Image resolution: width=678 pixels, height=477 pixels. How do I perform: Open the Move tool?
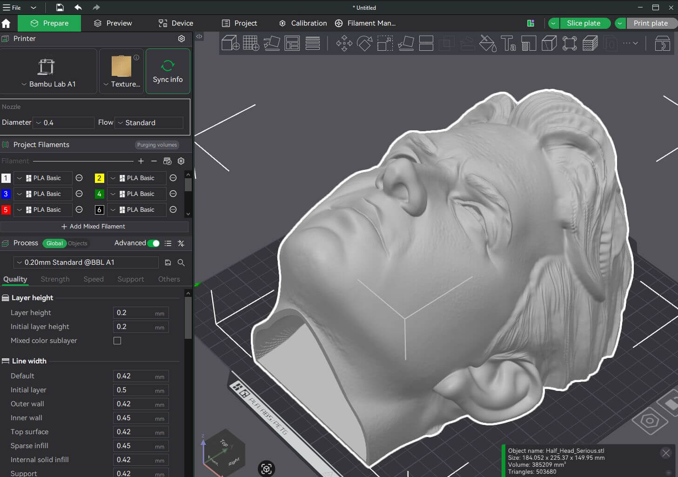[x=344, y=43]
